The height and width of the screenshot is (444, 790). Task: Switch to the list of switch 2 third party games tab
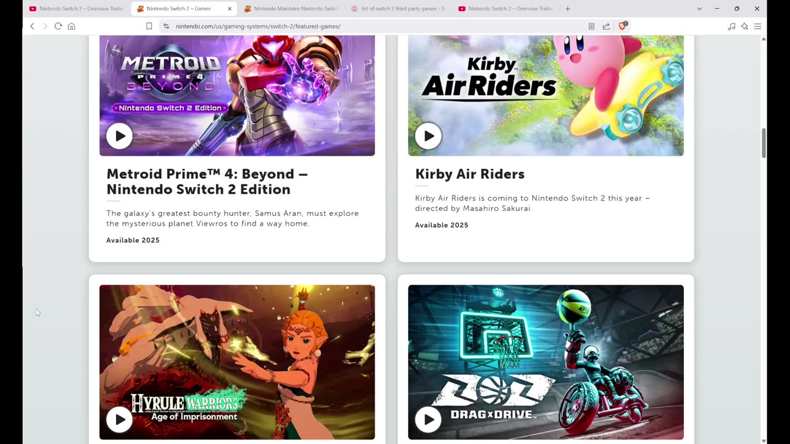click(x=399, y=9)
